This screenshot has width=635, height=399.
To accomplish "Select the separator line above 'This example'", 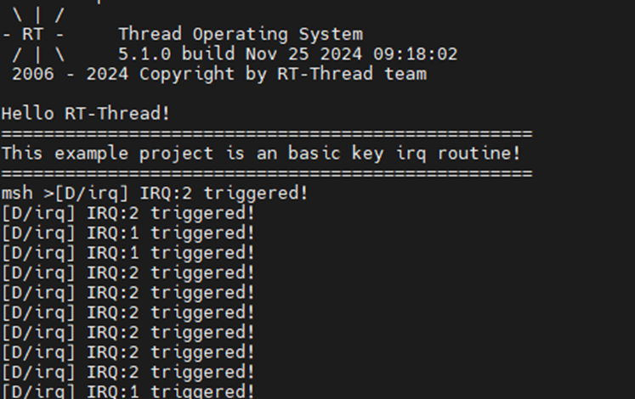I will point(267,133).
